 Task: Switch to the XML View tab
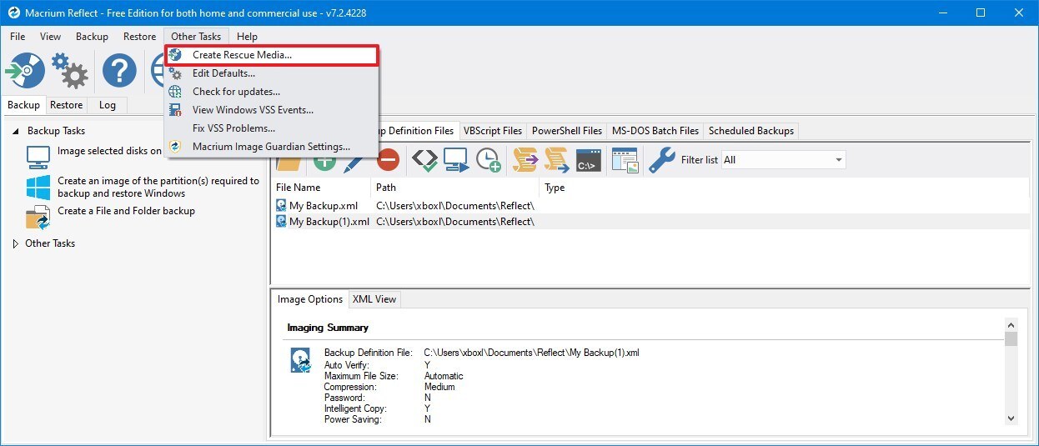pyautogui.click(x=374, y=299)
